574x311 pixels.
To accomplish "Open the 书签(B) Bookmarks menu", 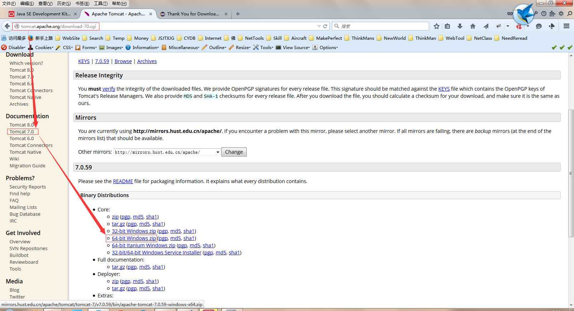I will pyautogui.click(x=82, y=4).
